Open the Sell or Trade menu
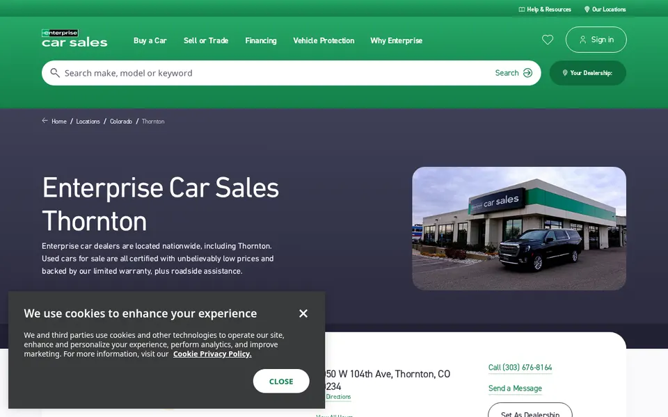Screen dimensions: 668x417 click(206, 40)
